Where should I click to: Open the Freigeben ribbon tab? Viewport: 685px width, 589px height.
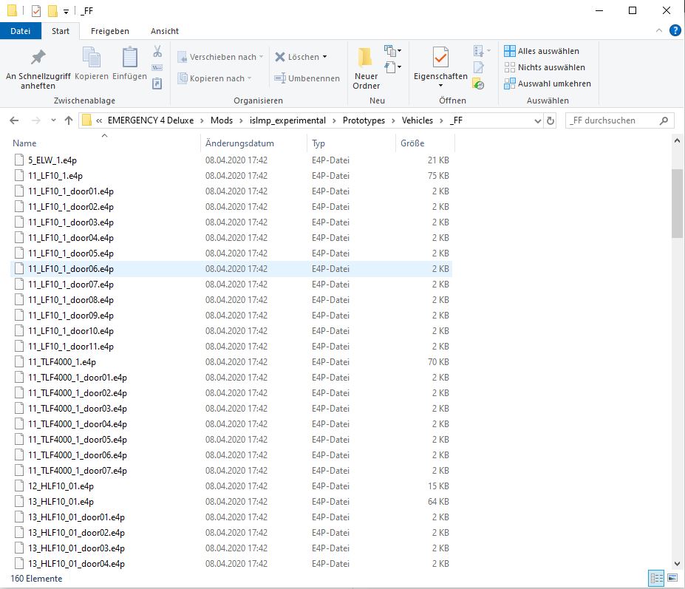[x=109, y=31]
